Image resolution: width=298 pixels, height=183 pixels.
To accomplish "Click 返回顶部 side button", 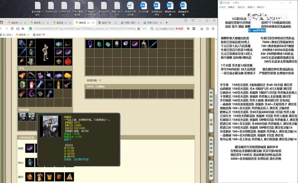I will tap(211, 170).
